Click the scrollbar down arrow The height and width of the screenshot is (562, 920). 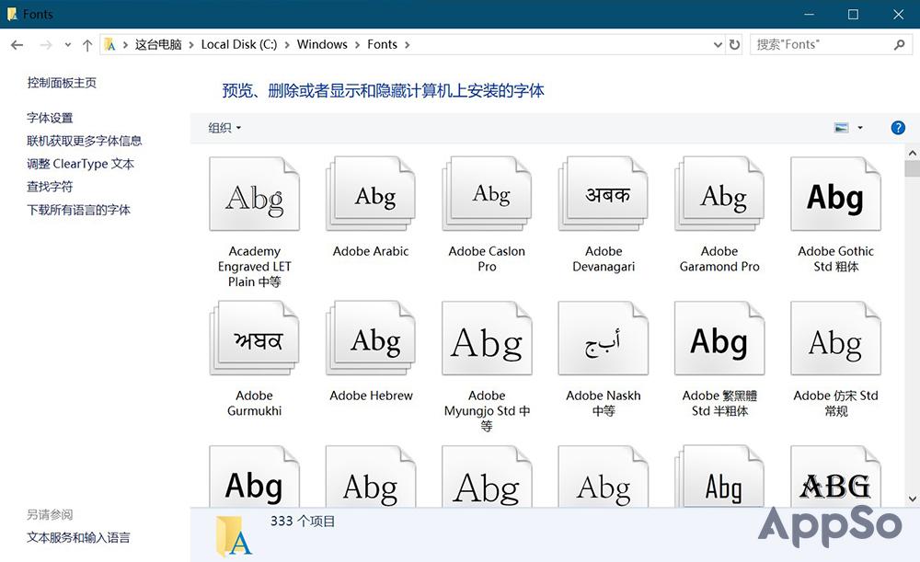pyautogui.click(x=913, y=499)
